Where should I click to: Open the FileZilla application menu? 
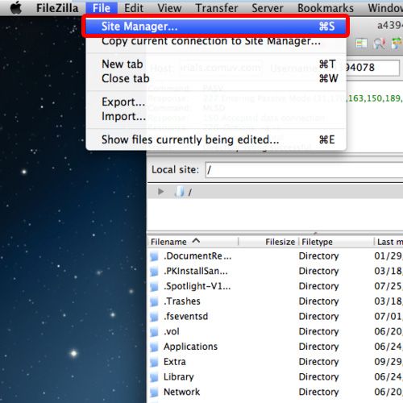(57, 8)
